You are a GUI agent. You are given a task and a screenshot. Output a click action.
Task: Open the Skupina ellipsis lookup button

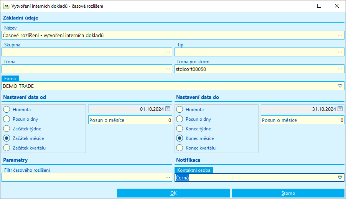pyautogui.click(x=168, y=52)
